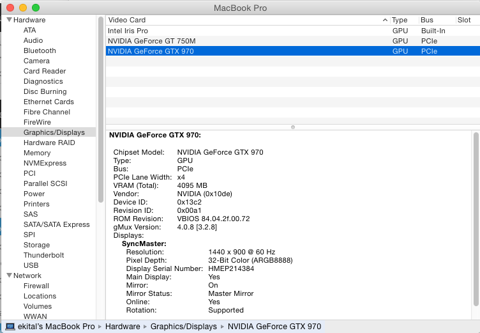480x333 pixels.
Task: Sort by the Slot column header
Action: pos(464,20)
